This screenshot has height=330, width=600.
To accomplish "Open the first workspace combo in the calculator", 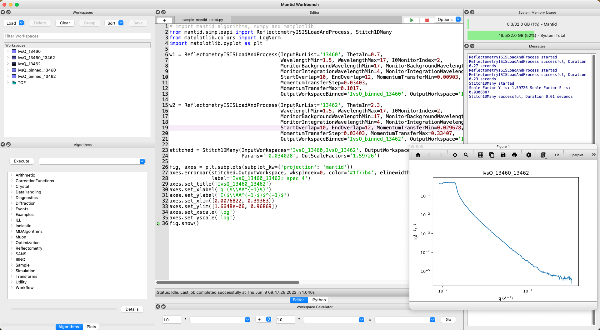I will (220, 320).
